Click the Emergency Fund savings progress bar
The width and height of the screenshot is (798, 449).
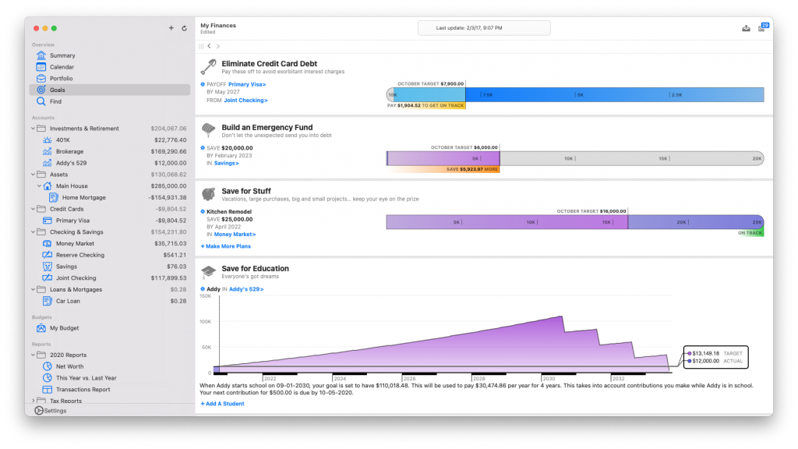pyautogui.click(x=575, y=158)
